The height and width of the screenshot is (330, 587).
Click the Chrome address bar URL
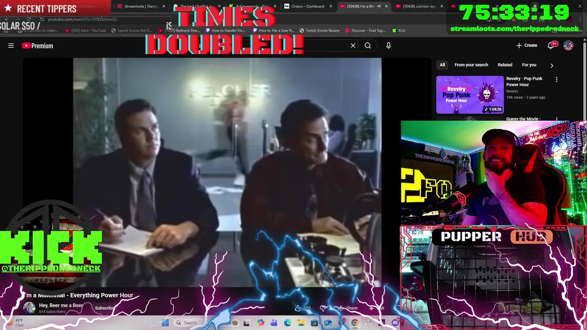pos(83,19)
